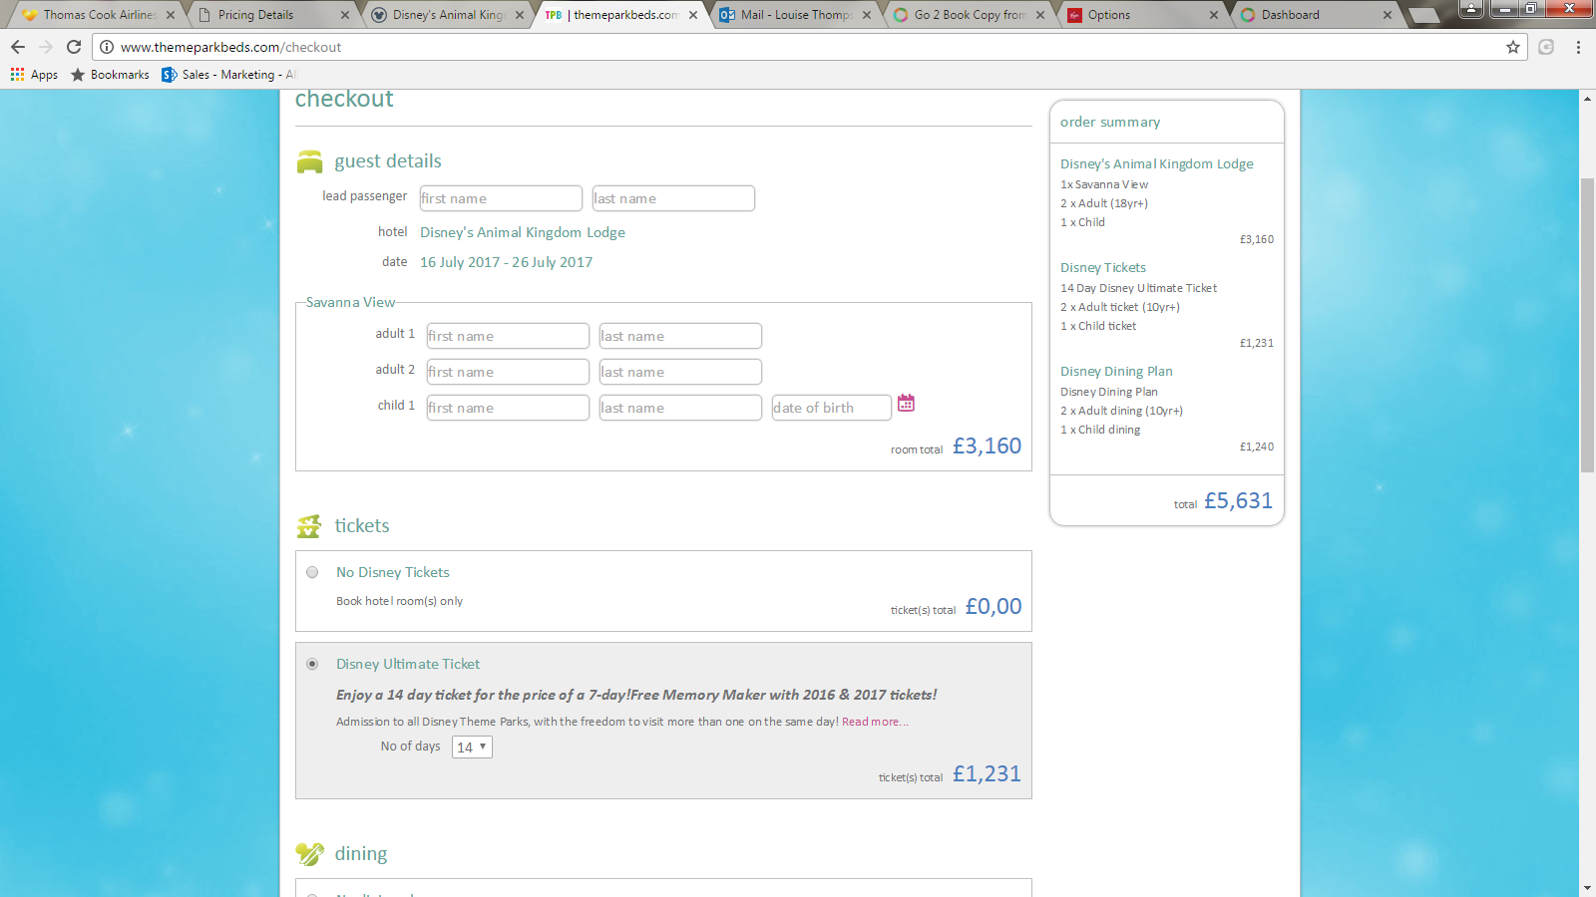This screenshot has height=897, width=1596.
Task: Click the adult 2 first name field
Action: click(x=508, y=372)
